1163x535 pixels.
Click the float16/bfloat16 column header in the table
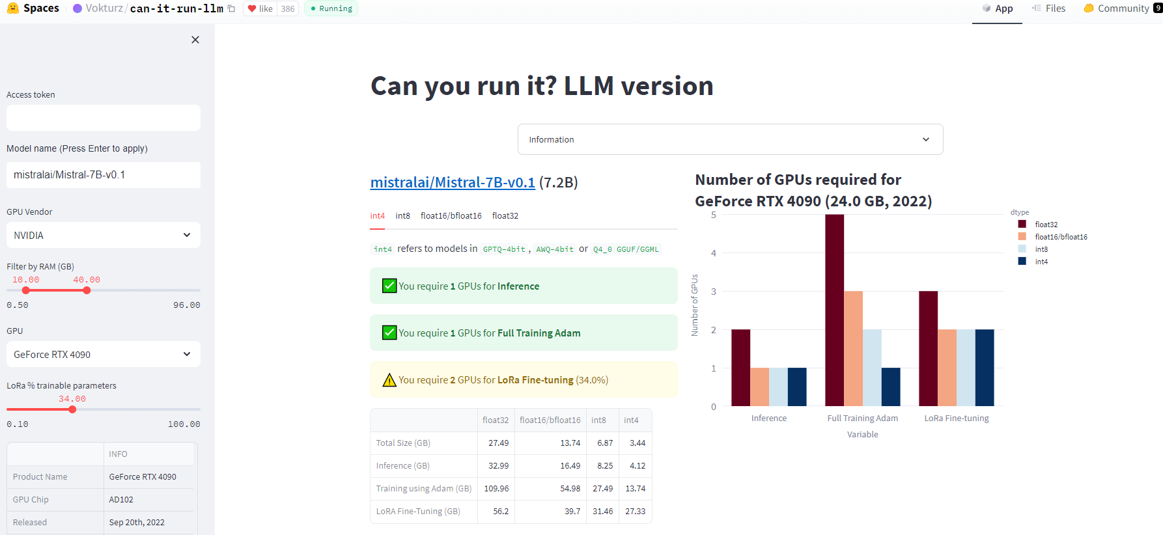[x=550, y=420]
